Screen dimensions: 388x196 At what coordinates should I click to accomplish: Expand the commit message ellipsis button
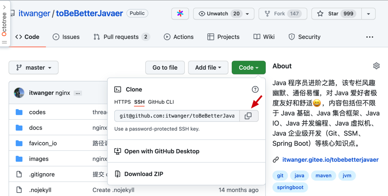[x=78, y=93]
